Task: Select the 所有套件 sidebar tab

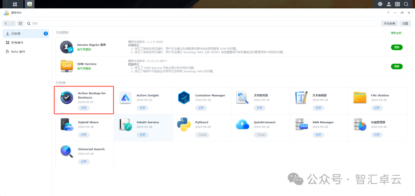Action: [26, 42]
